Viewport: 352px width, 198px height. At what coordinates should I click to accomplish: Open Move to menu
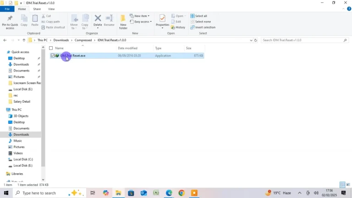(74, 22)
